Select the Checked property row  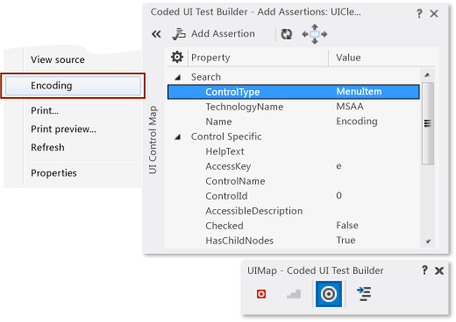[x=294, y=226]
